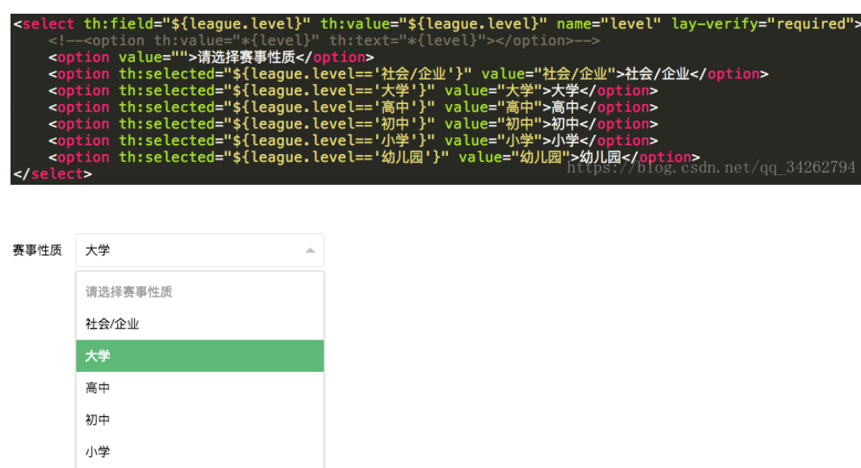Collapse the 赛事性质 dropdown arrow
Image resolution: width=861 pixels, height=468 pixels.
coord(310,250)
